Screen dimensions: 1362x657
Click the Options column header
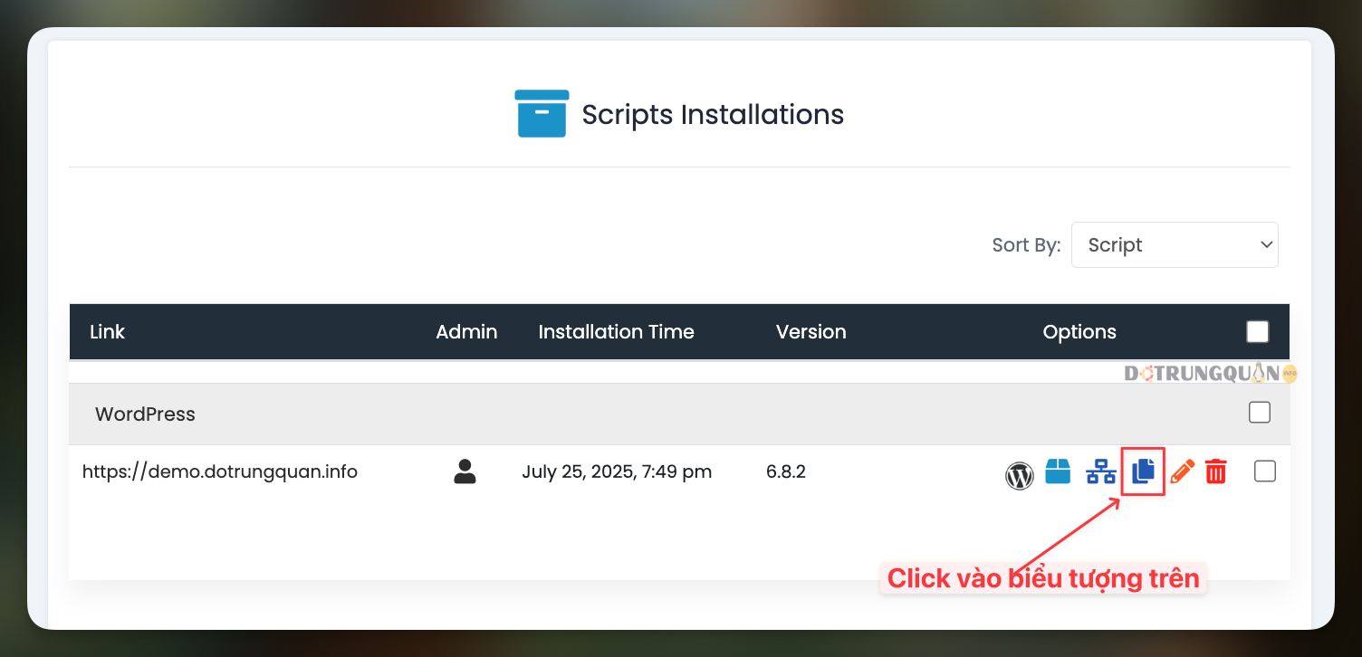coord(1079,332)
